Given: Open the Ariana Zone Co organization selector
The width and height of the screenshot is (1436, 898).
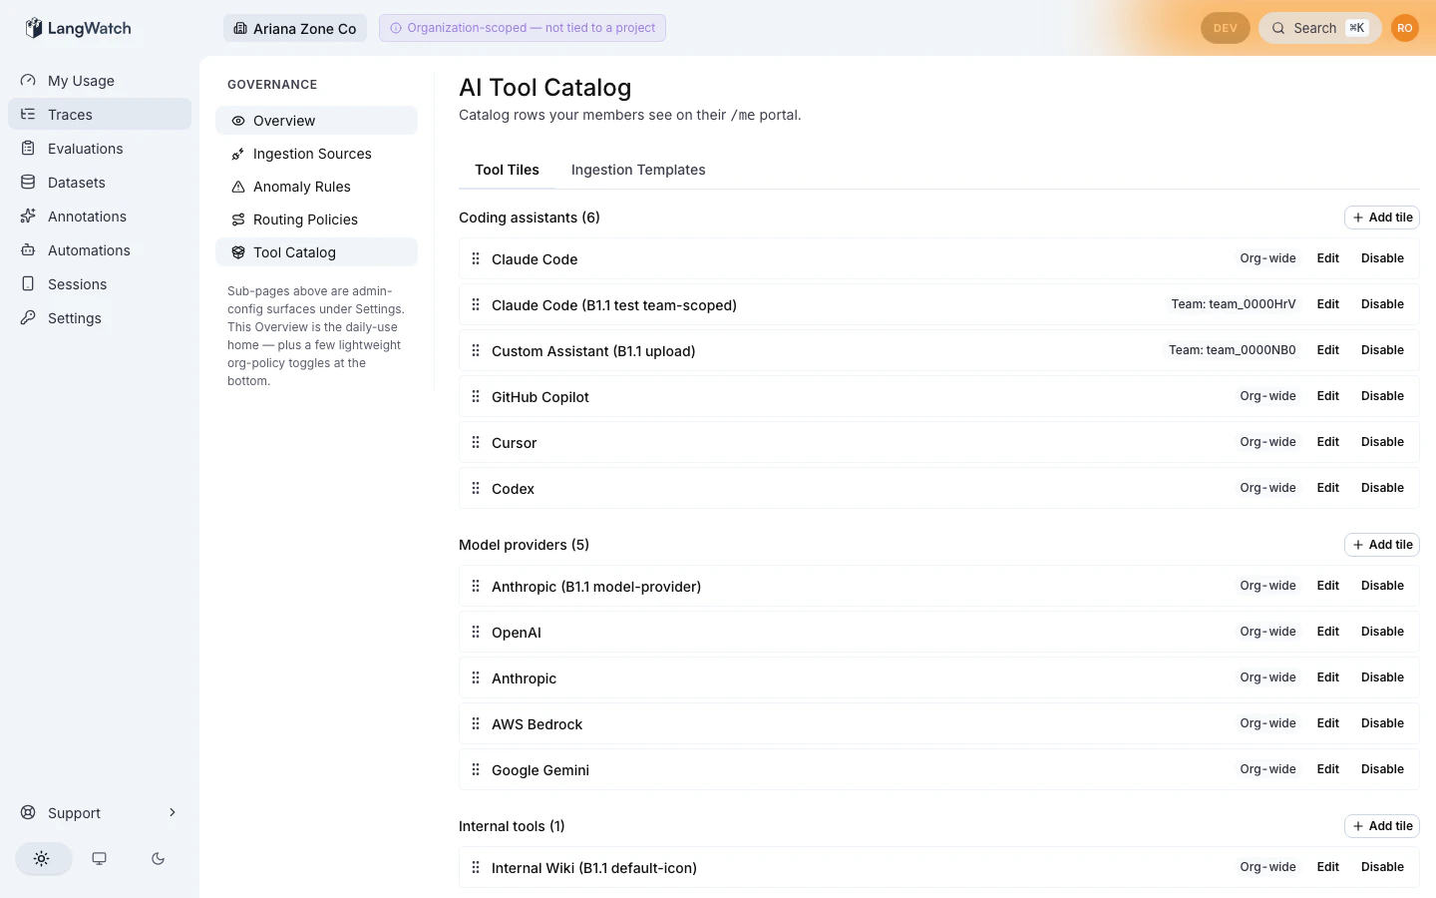Looking at the screenshot, I should pos(295,28).
